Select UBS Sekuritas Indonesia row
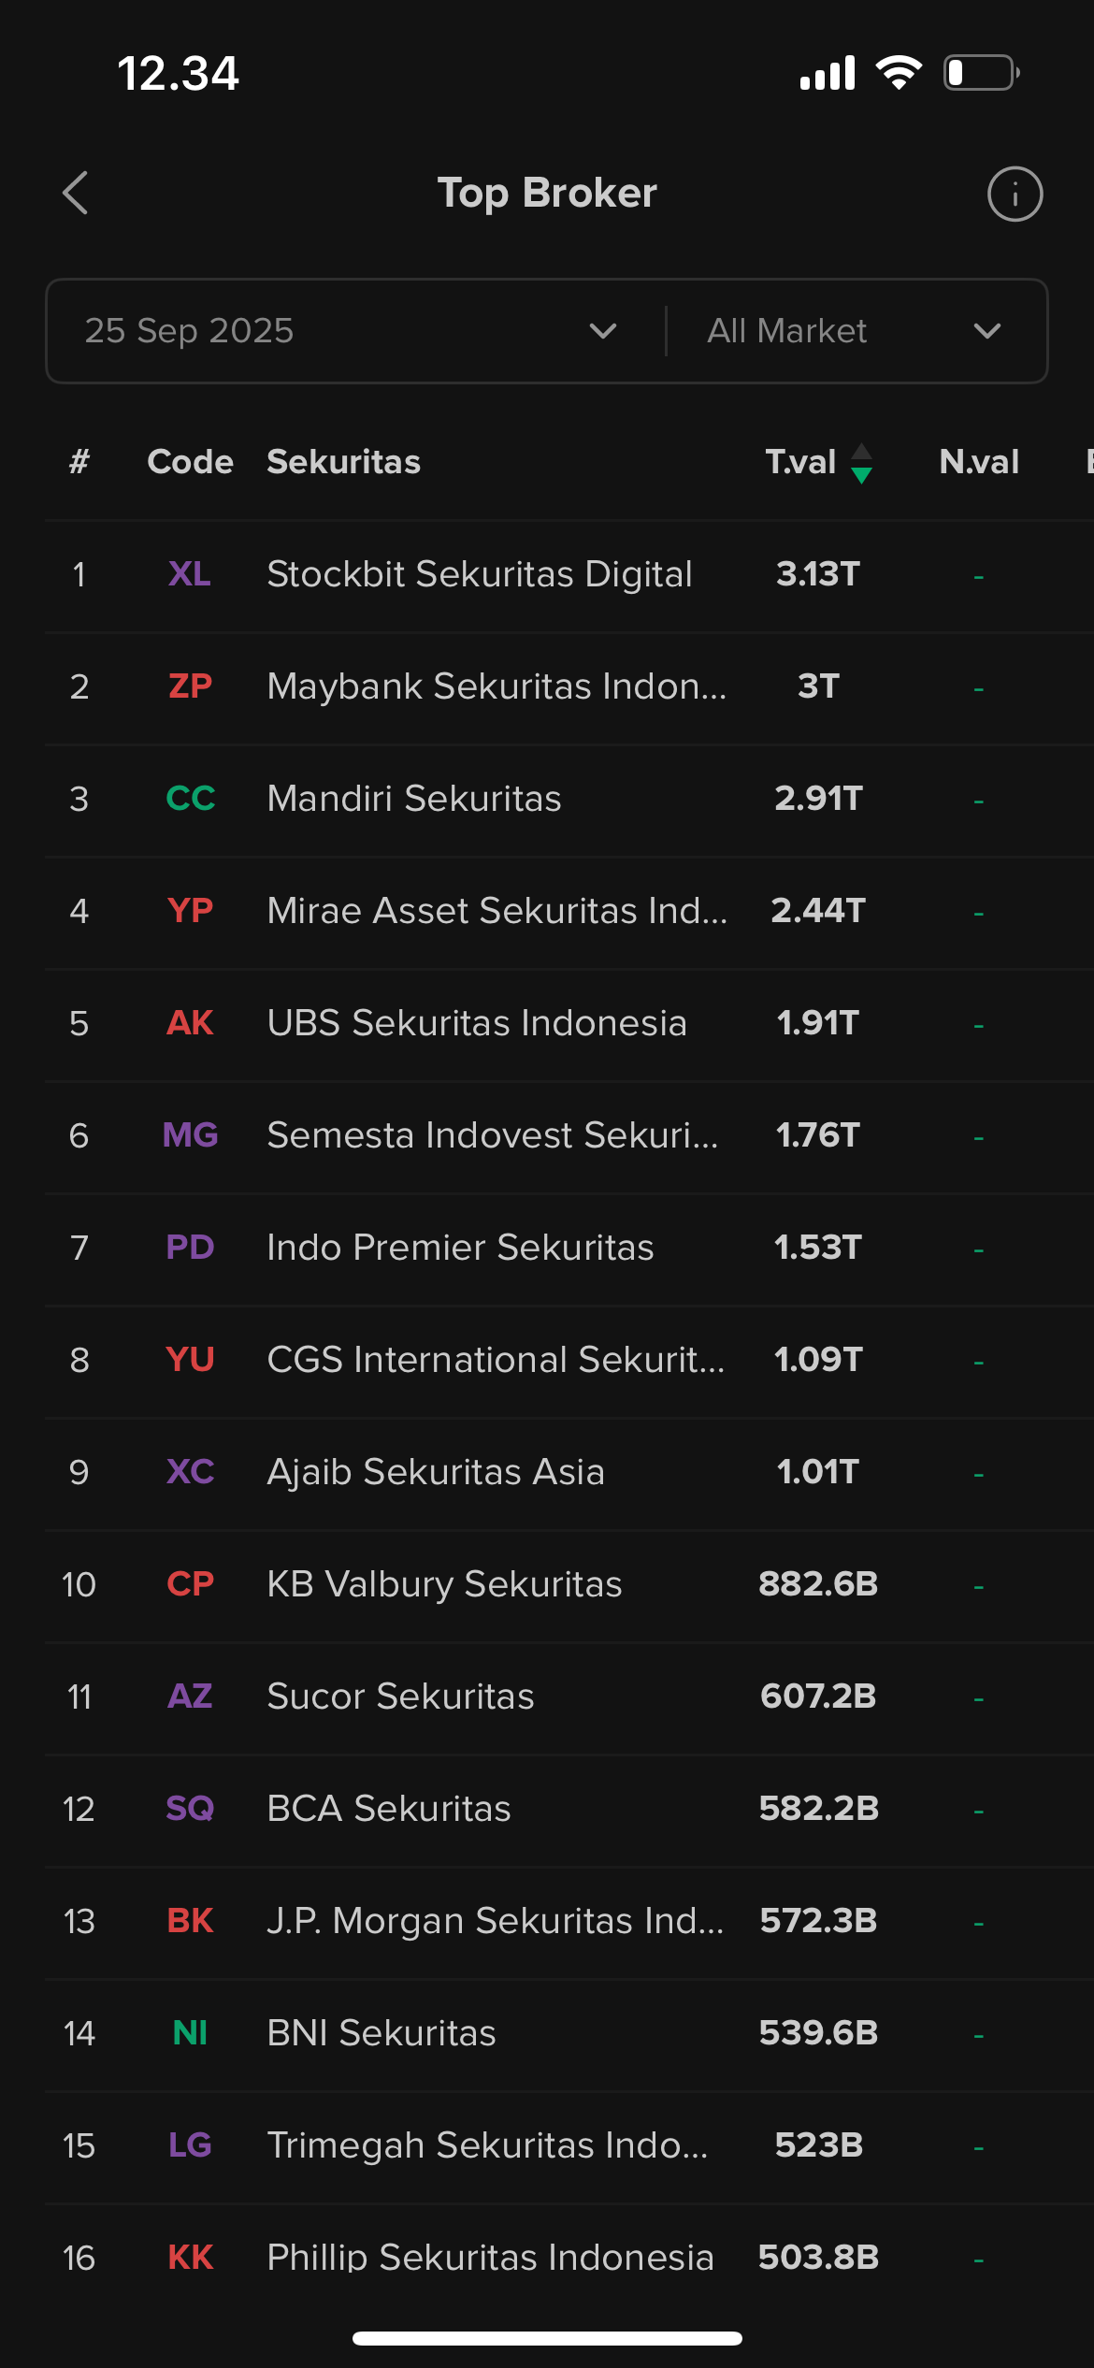 569,1025
